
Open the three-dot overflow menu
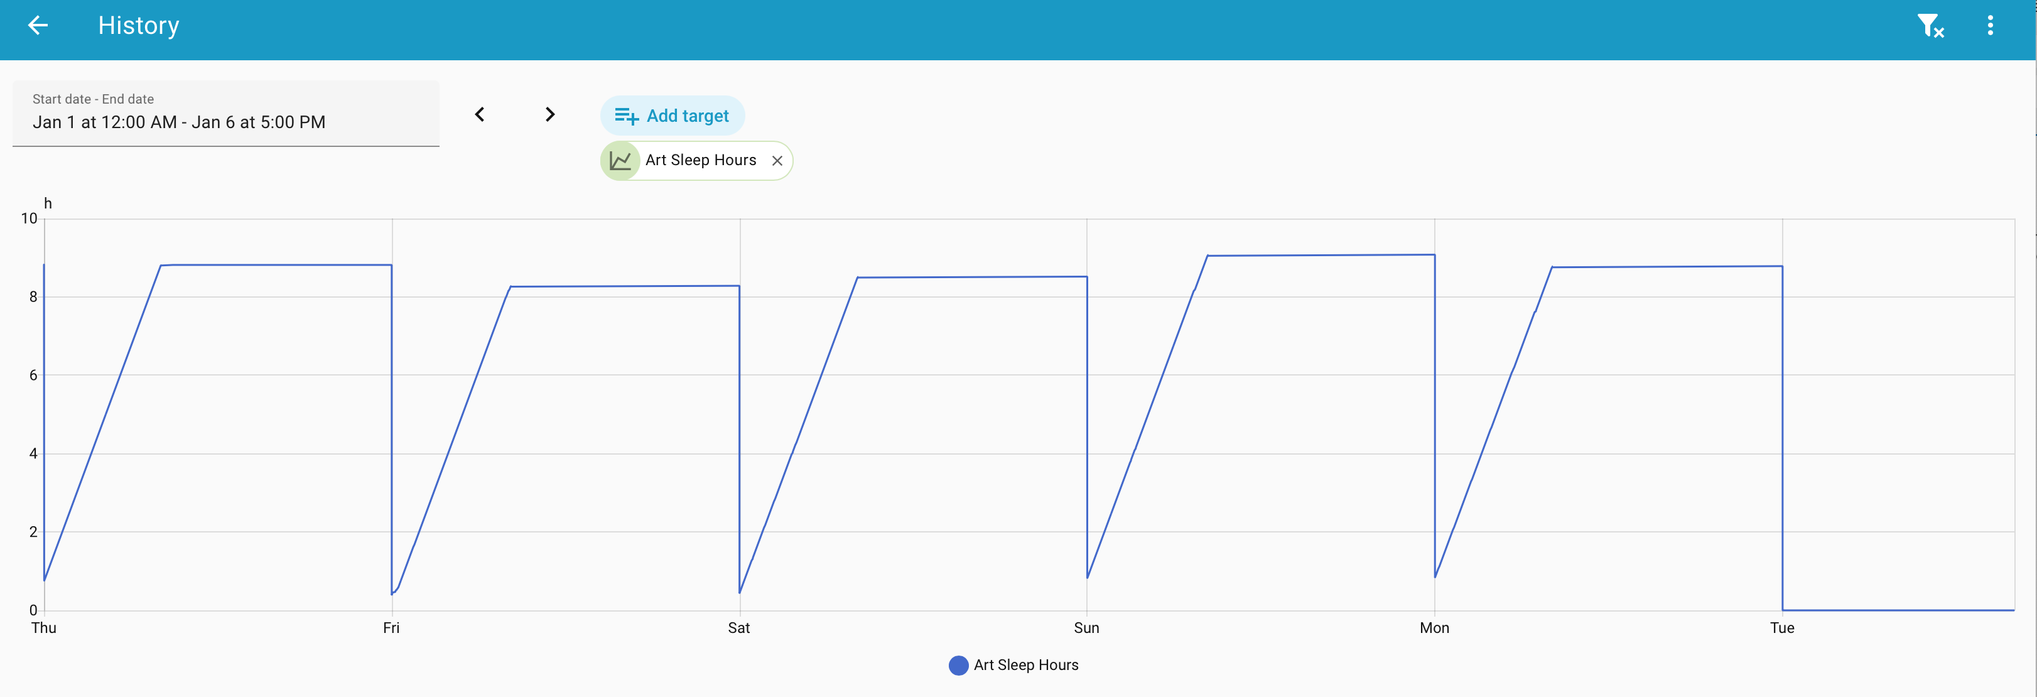point(1989,26)
